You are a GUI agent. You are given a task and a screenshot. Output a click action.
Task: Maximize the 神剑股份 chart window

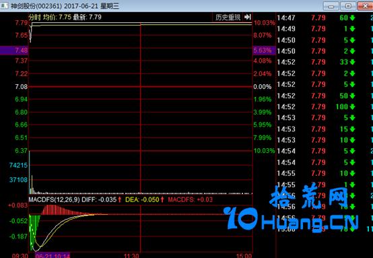(x=348, y=5)
